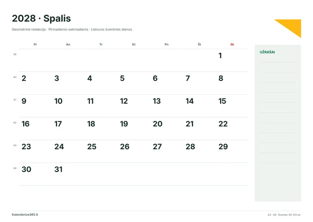Click the Št Saturday column header
This screenshot has width=313, height=222.
[199, 44]
